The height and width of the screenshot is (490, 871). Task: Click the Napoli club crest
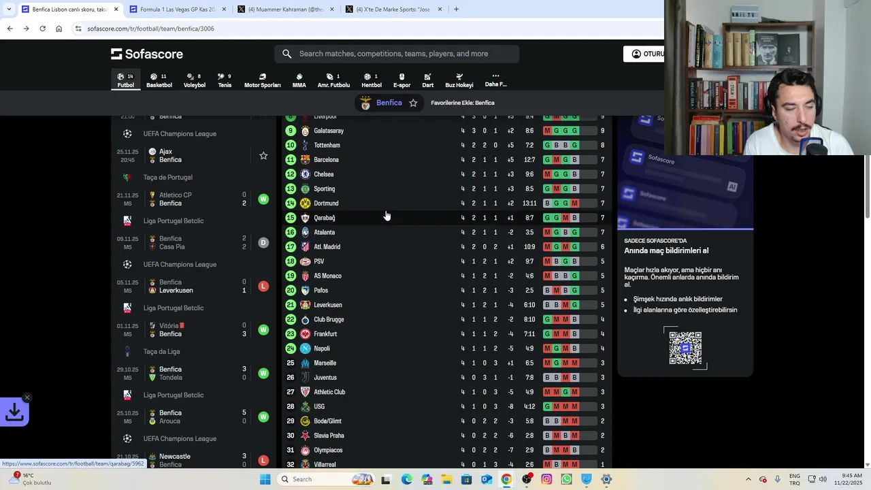point(305,348)
